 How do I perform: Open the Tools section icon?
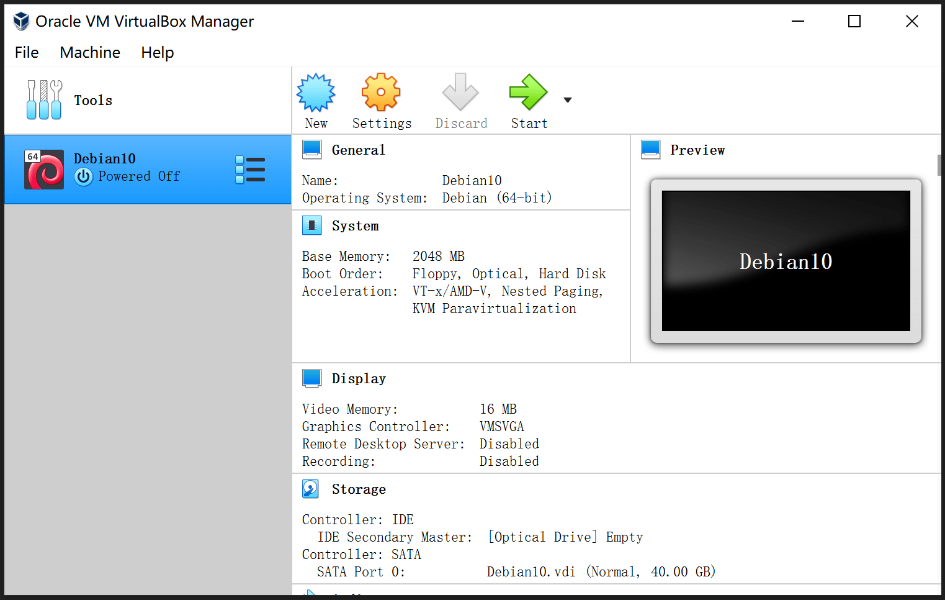click(44, 99)
